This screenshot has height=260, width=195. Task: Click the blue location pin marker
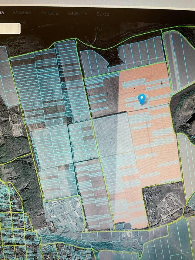coord(142,99)
